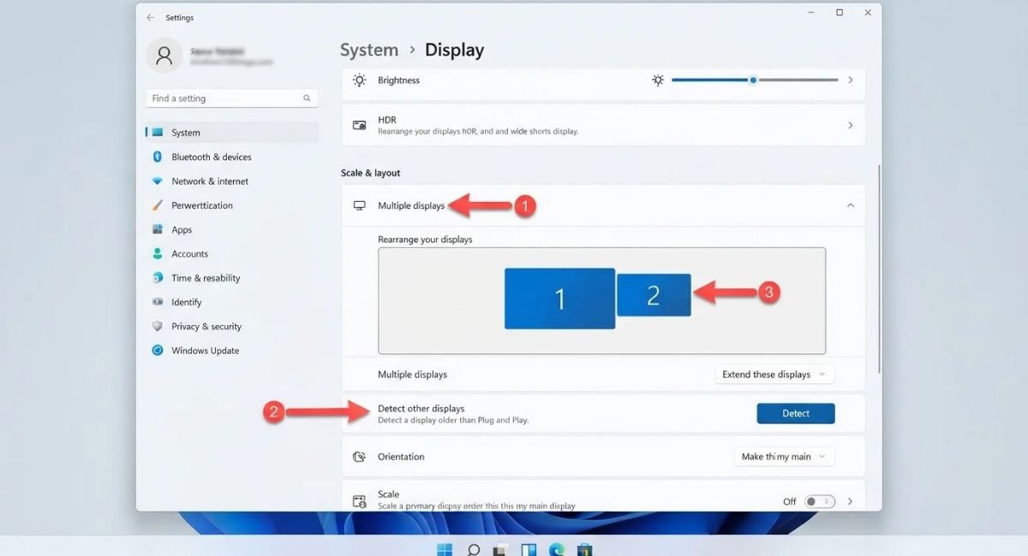The width and height of the screenshot is (1028, 556).
Task: Click System in the breadcrumb
Action: click(x=369, y=50)
